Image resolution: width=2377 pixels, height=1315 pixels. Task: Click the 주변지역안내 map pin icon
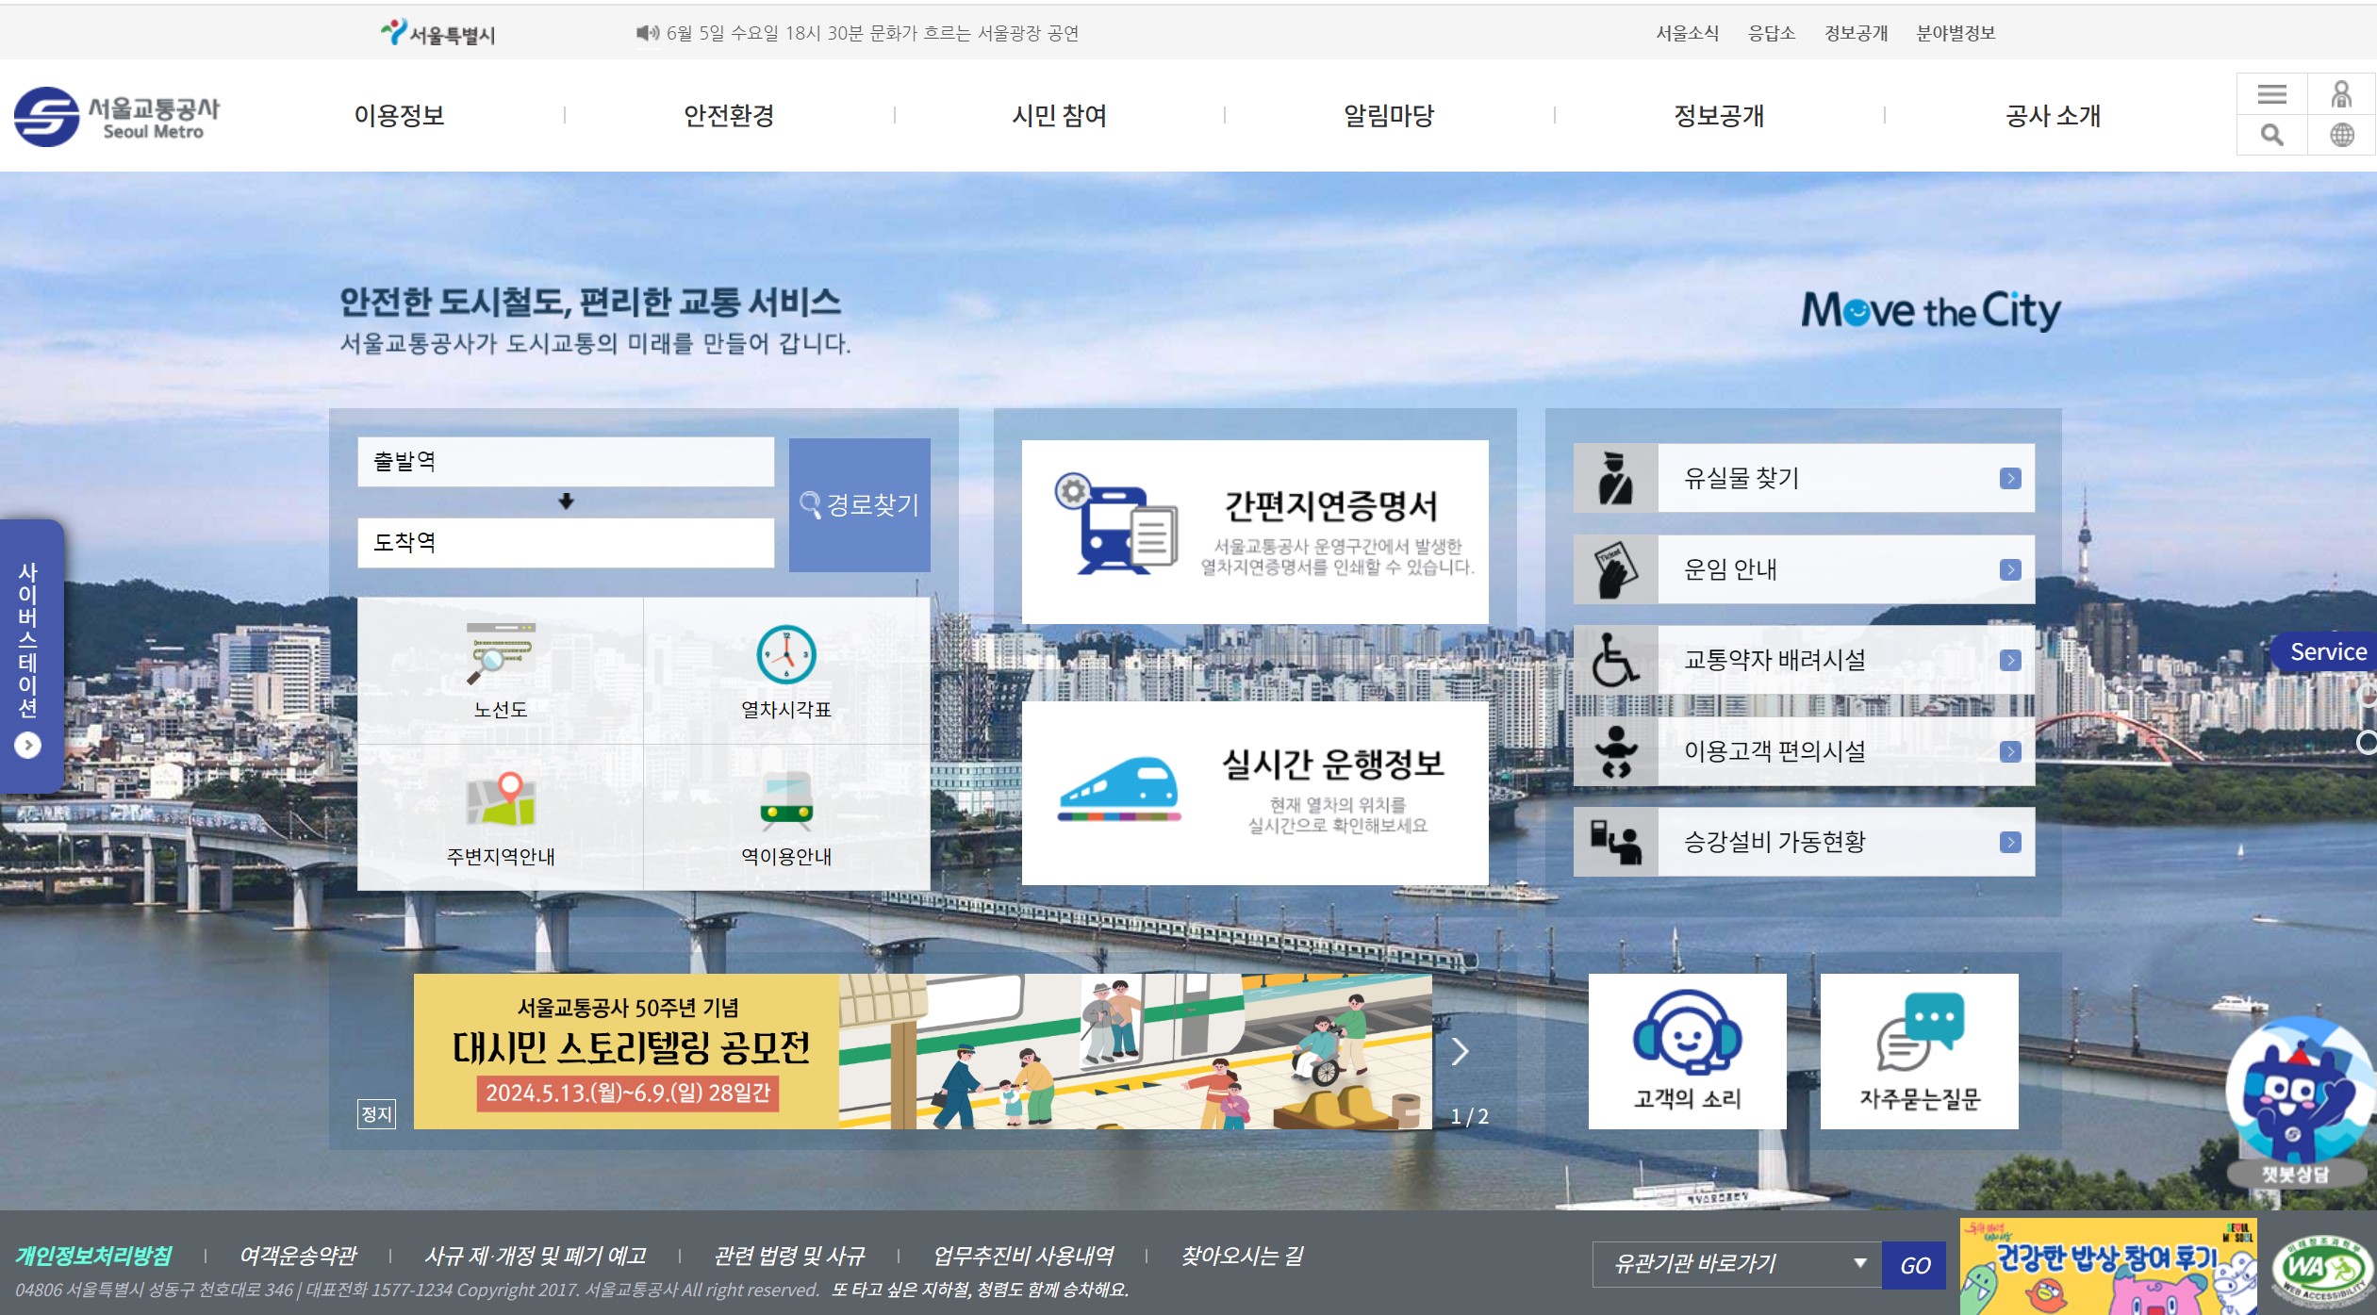click(x=500, y=801)
